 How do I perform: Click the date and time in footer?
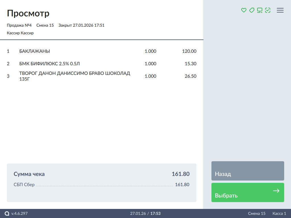[x=145, y=213]
